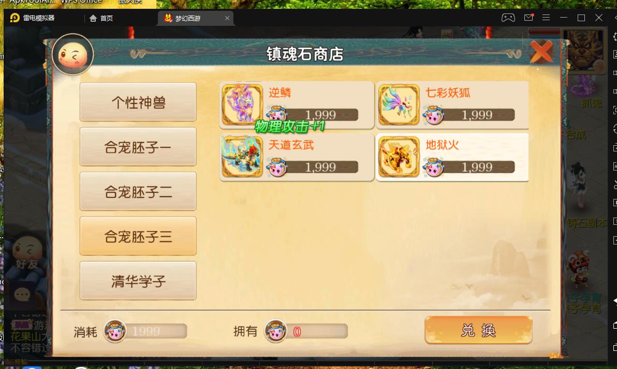Click the 兑换 exchange button
The image size is (617, 369).
point(478,330)
